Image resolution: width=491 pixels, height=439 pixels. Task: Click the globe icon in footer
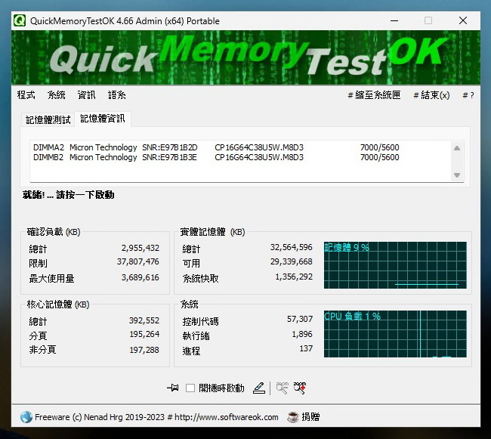26,417
